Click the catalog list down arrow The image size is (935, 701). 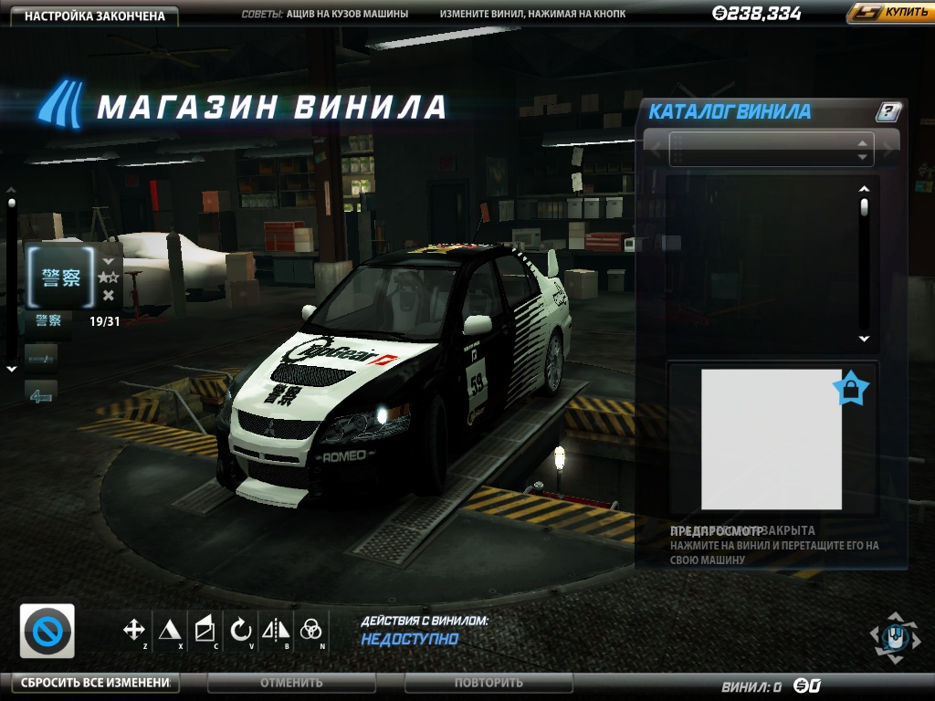click(x=864, y=338)
